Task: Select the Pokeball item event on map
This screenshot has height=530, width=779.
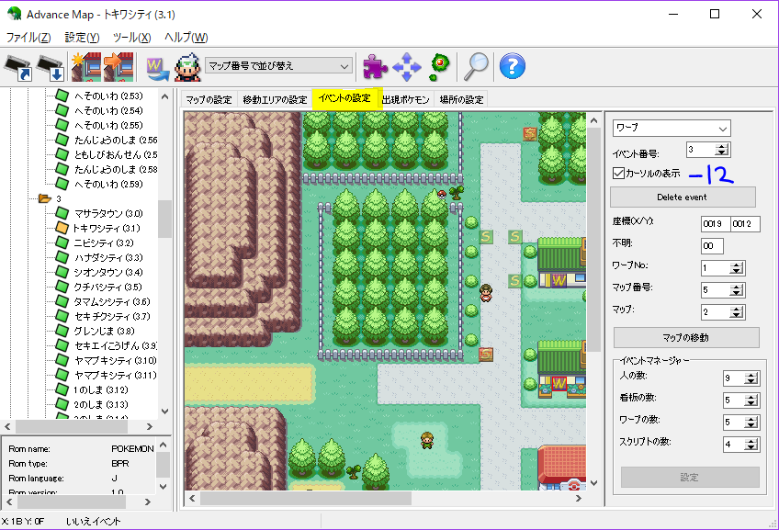Action: [x=441, y=195]
